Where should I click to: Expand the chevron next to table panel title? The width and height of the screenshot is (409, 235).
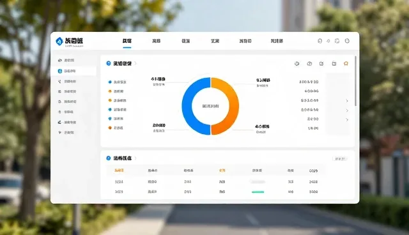point(135,158)
